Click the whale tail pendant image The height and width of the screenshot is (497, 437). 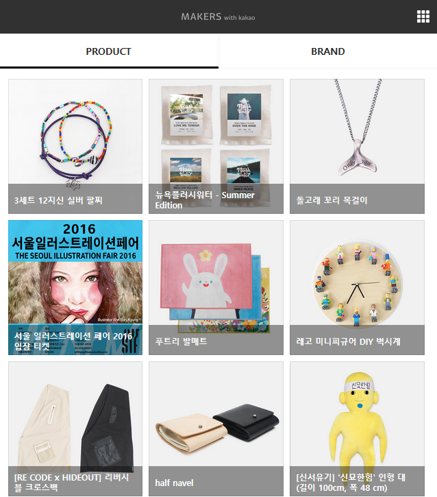(358, 157)
